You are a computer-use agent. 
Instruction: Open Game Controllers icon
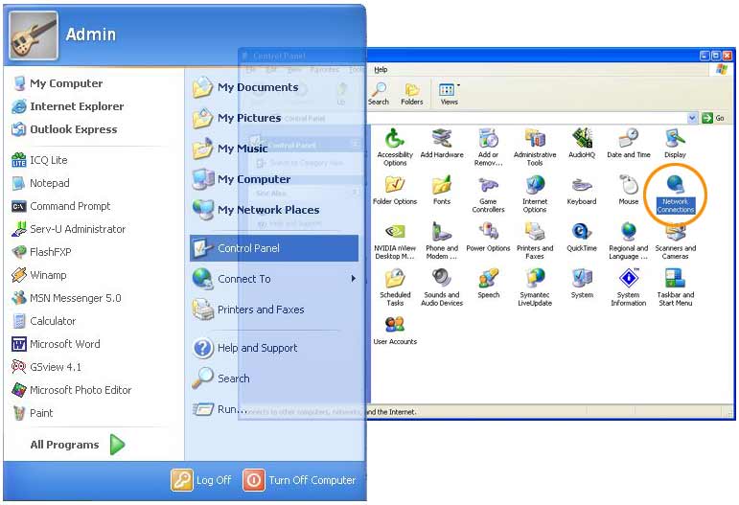(x=488, y=194)
